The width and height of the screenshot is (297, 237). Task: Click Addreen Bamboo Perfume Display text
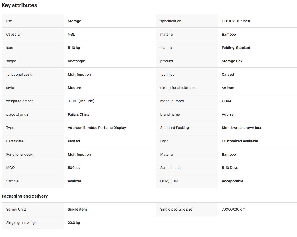(97, 128)
